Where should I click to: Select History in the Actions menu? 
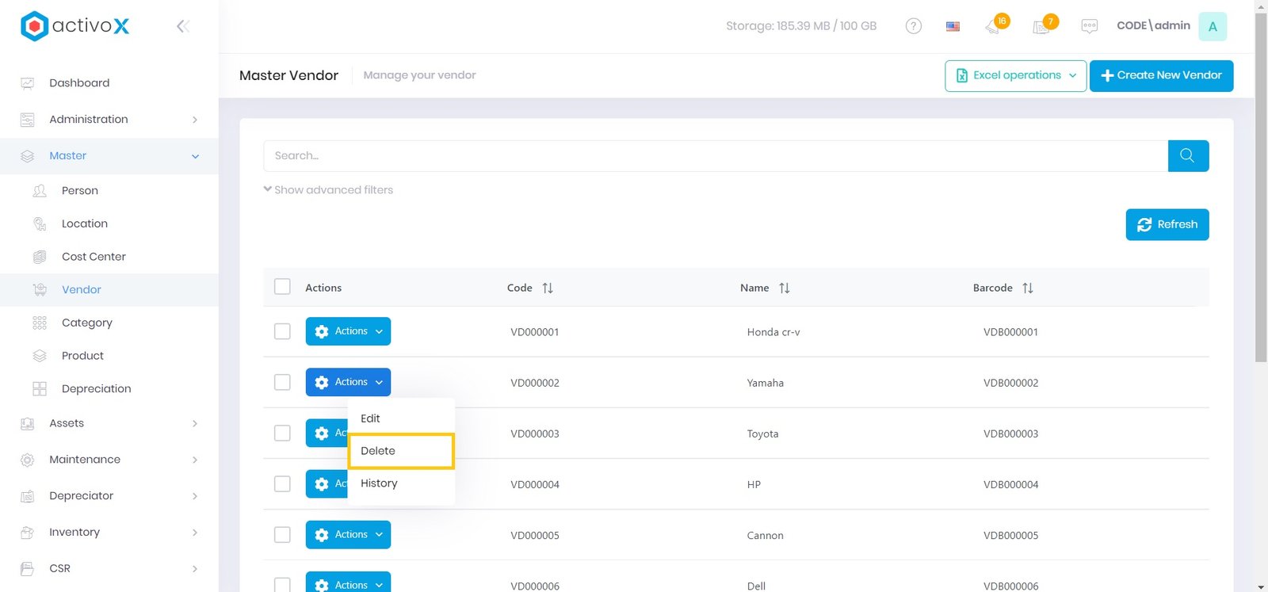tap(379, 483)
